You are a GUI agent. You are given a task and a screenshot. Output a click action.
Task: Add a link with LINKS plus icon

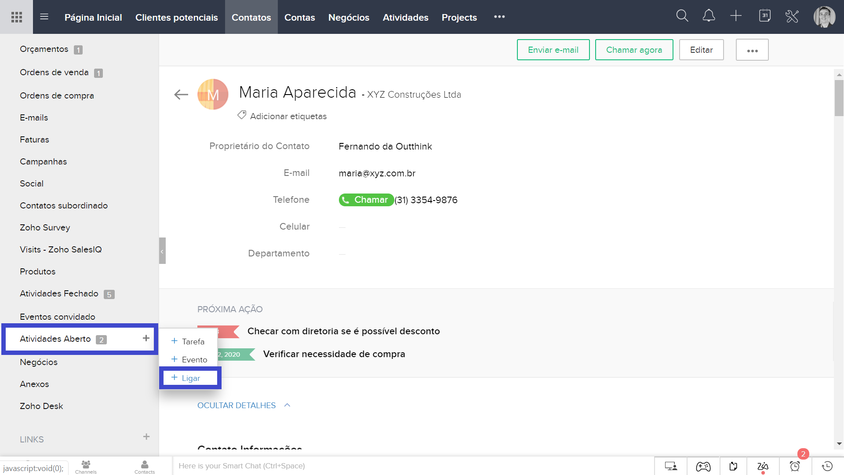click(x=146, y=437)
